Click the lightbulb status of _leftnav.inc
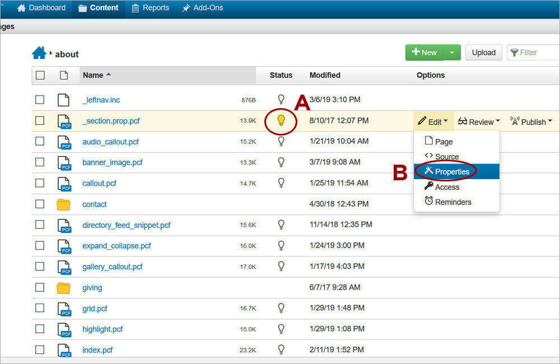This screenshot has height=364, width=560. (x=281, y=99)
